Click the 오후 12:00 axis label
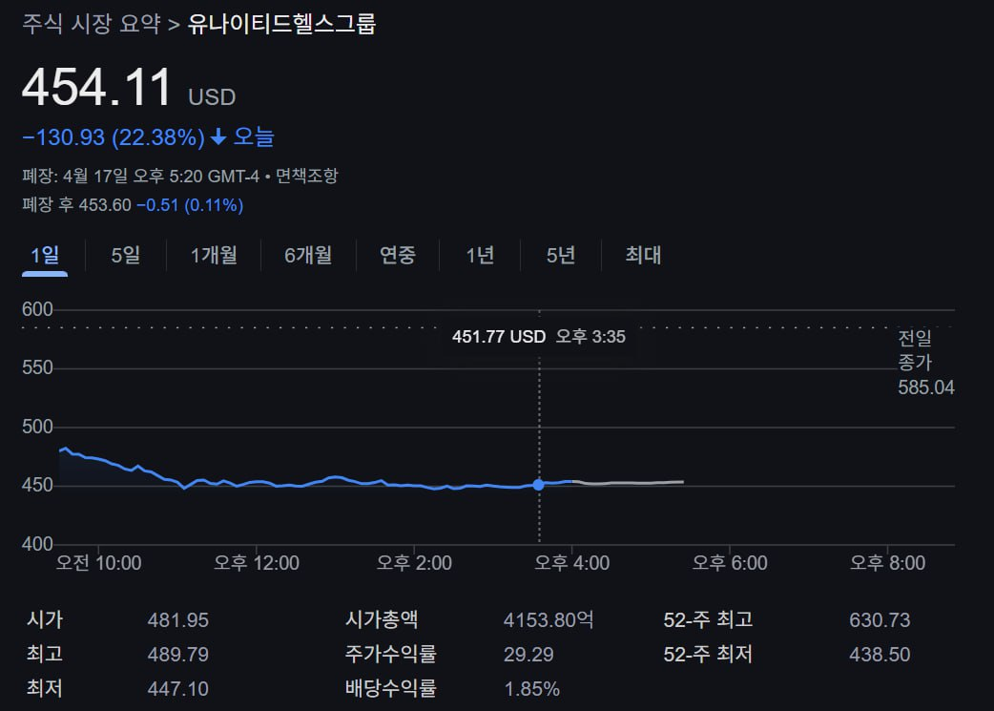Image resolution: width=994 pixels, height=711 pixels. pyautogui.click(x=256, y=562)
